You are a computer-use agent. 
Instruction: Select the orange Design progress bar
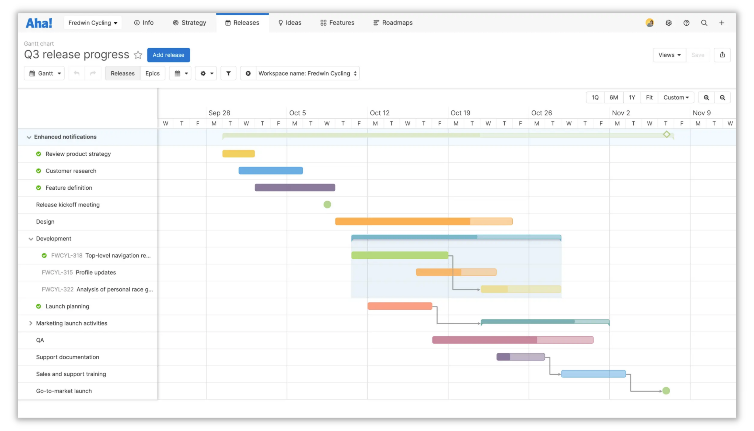424,221
